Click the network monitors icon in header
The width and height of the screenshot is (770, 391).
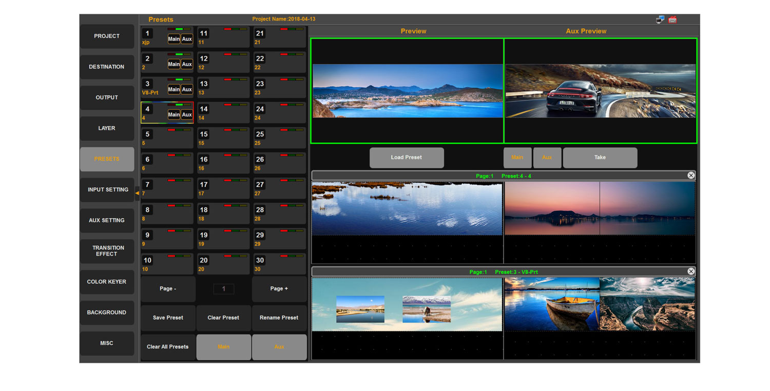pyautogui.click(x=660, y=19)
